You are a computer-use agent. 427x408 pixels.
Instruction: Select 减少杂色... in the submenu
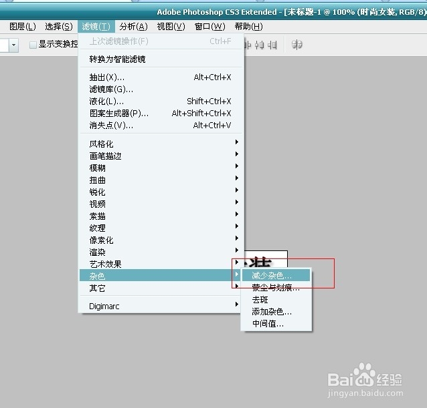(x=276, y=276)
